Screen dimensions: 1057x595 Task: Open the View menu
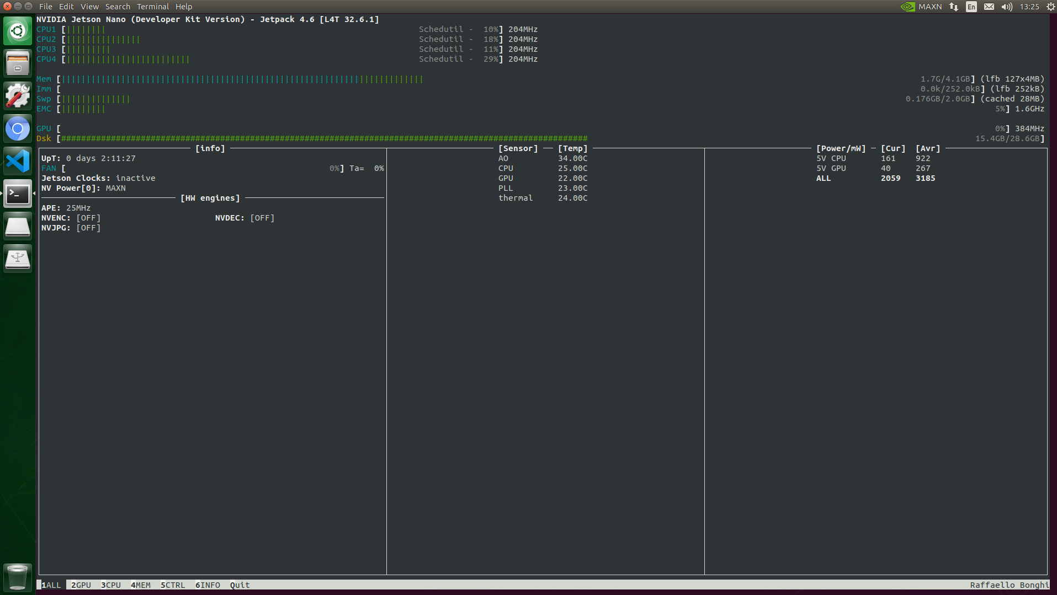coord(89,7)
